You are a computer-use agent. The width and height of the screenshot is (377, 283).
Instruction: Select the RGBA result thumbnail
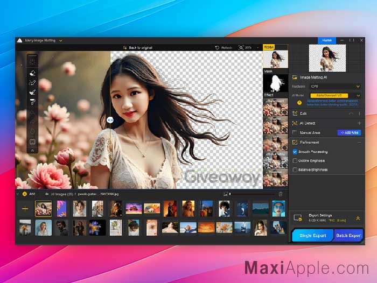tap(275, 59)
